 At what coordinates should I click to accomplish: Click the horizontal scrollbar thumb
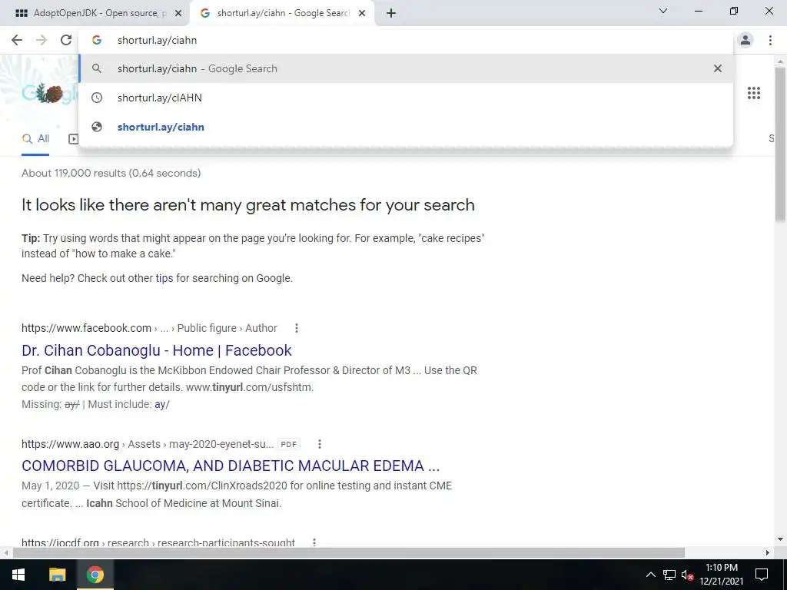coord(349,552)
